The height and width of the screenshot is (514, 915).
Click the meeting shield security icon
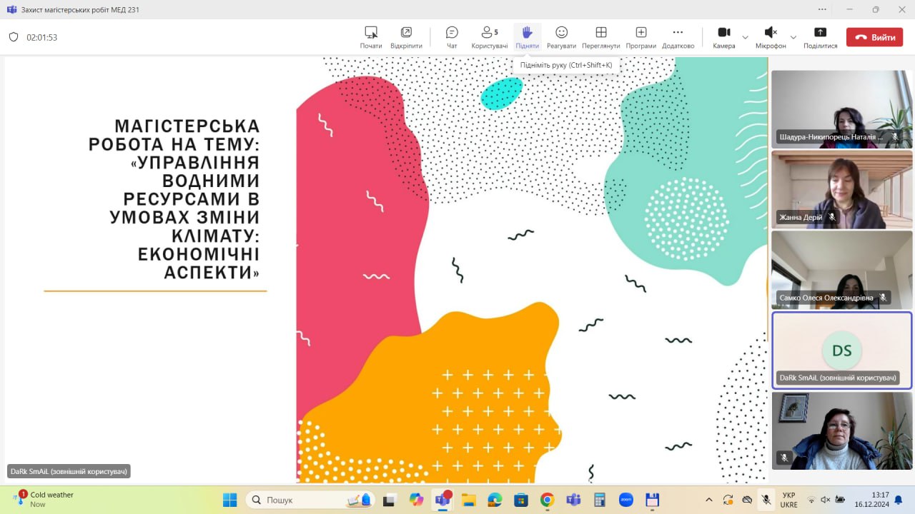tap(14, 37)
